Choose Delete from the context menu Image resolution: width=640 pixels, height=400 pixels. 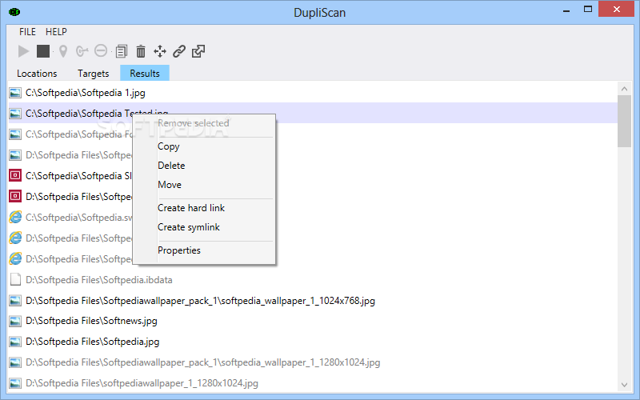coord(205,166)
